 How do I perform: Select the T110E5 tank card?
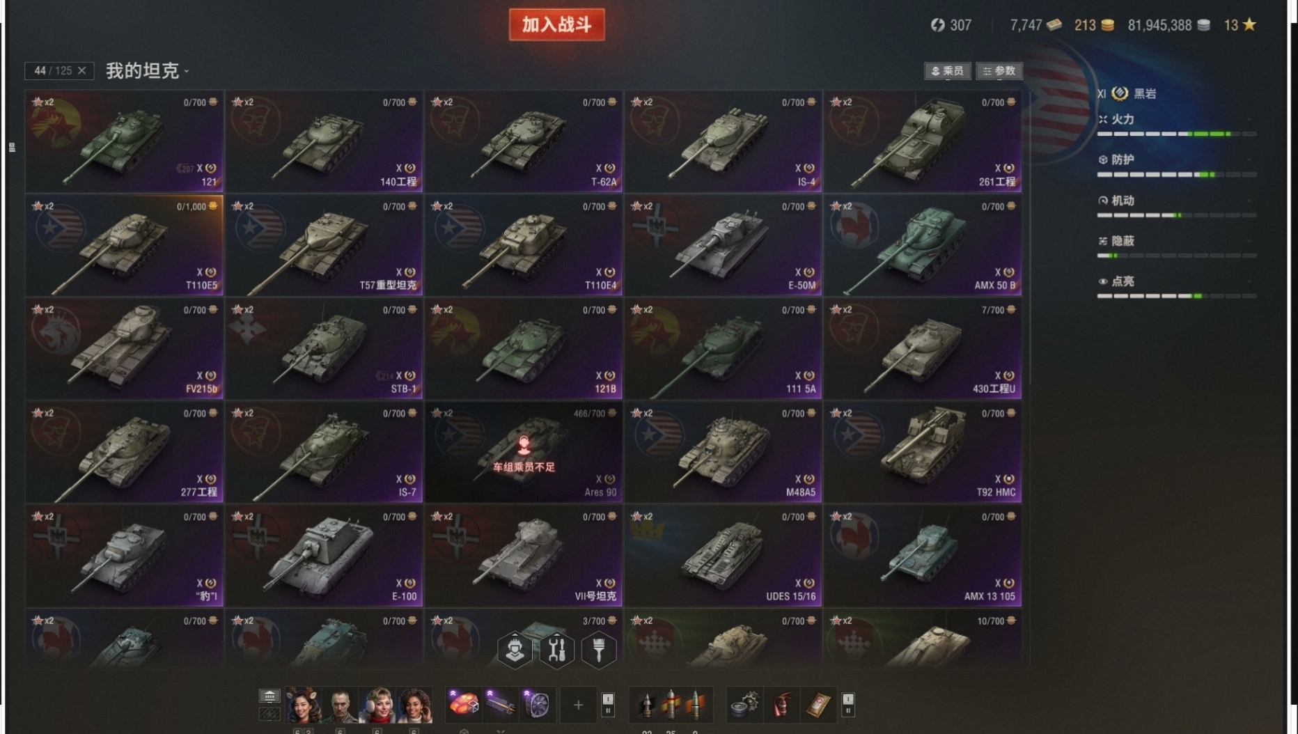124,245
